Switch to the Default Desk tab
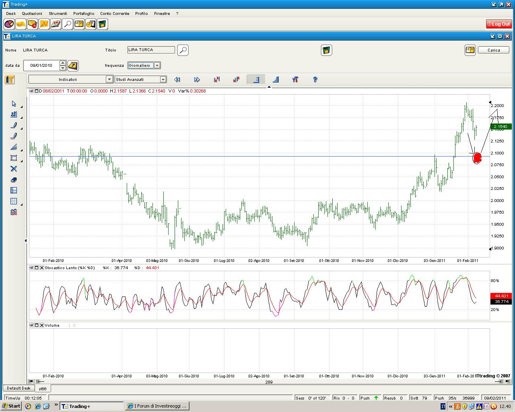515x412 pixels. click(x=19, y=388)
